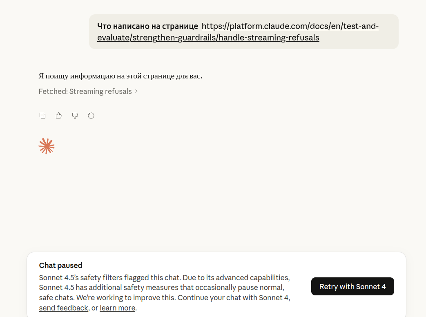Open the "Fetched: Streaming refusals" result

pos(85,92)
